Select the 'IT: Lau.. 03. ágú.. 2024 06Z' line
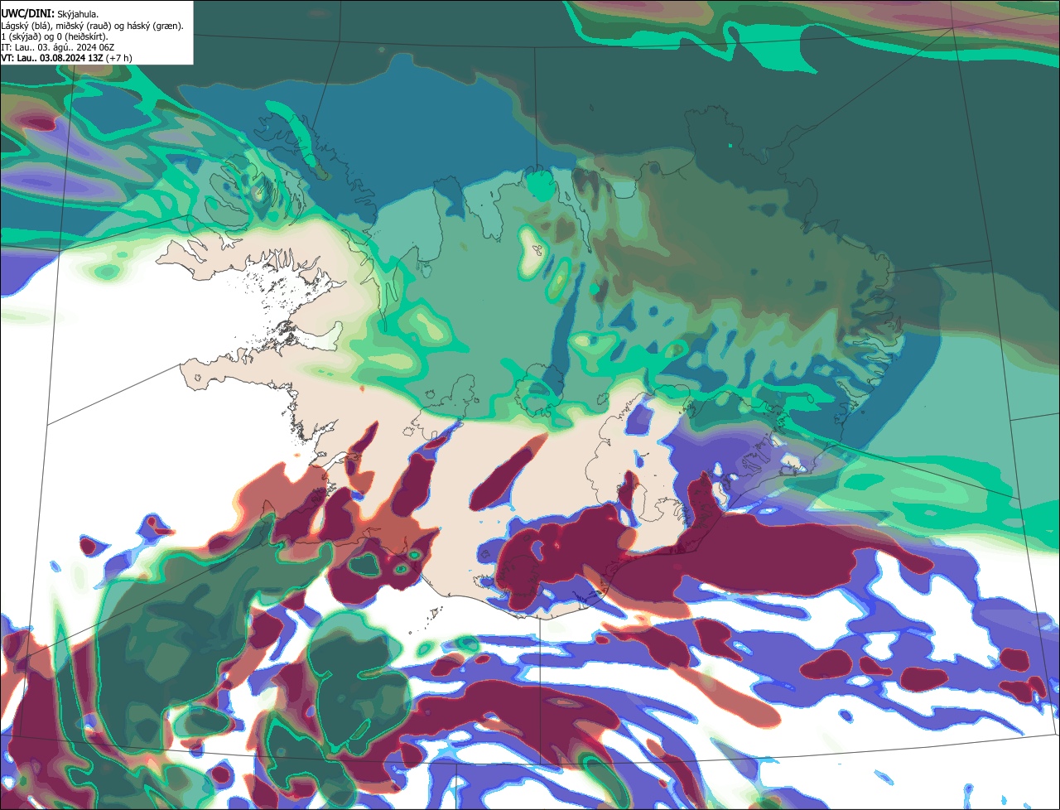This screenshot has width=1060, height=810. pyautogui.click(x=57, y=47)
